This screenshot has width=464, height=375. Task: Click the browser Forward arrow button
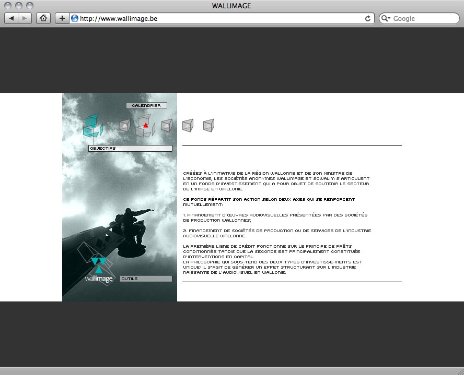(25, 18)
